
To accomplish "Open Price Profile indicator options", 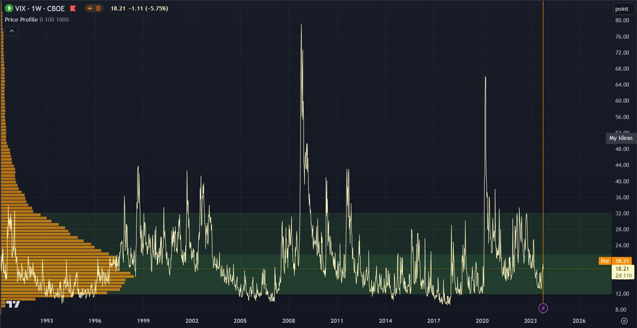I will pyautogui.click(x=20, y=19).
